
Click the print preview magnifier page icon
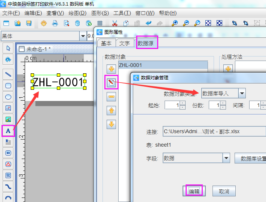point(66,23)
